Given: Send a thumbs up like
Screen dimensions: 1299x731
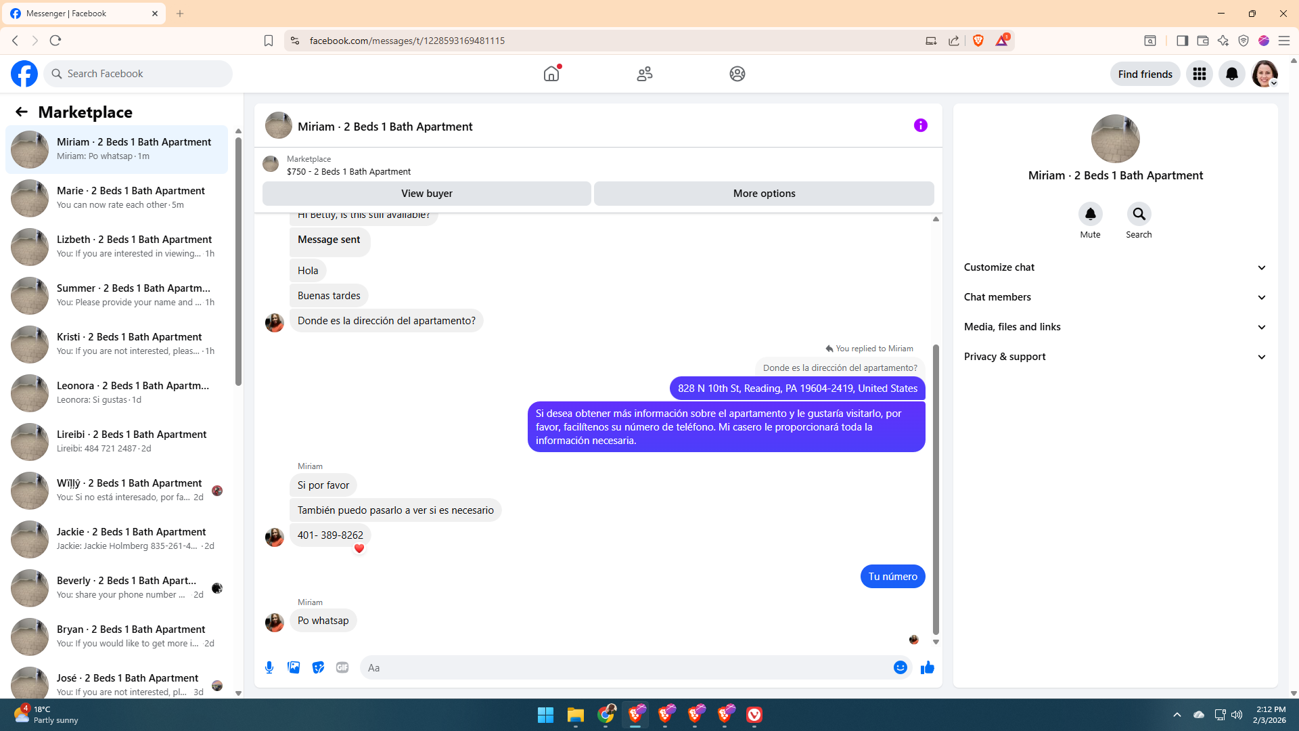Looking at the screenshot, I should click(x=927, y=667).
